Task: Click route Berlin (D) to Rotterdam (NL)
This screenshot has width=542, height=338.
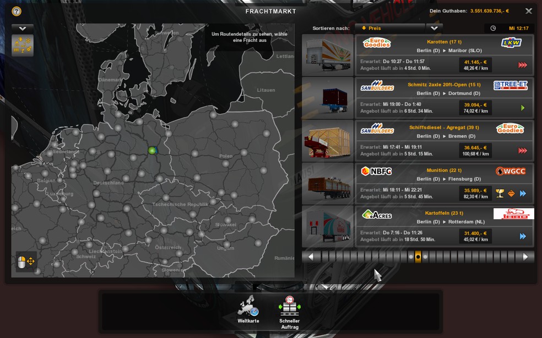Action: point(451,221)
